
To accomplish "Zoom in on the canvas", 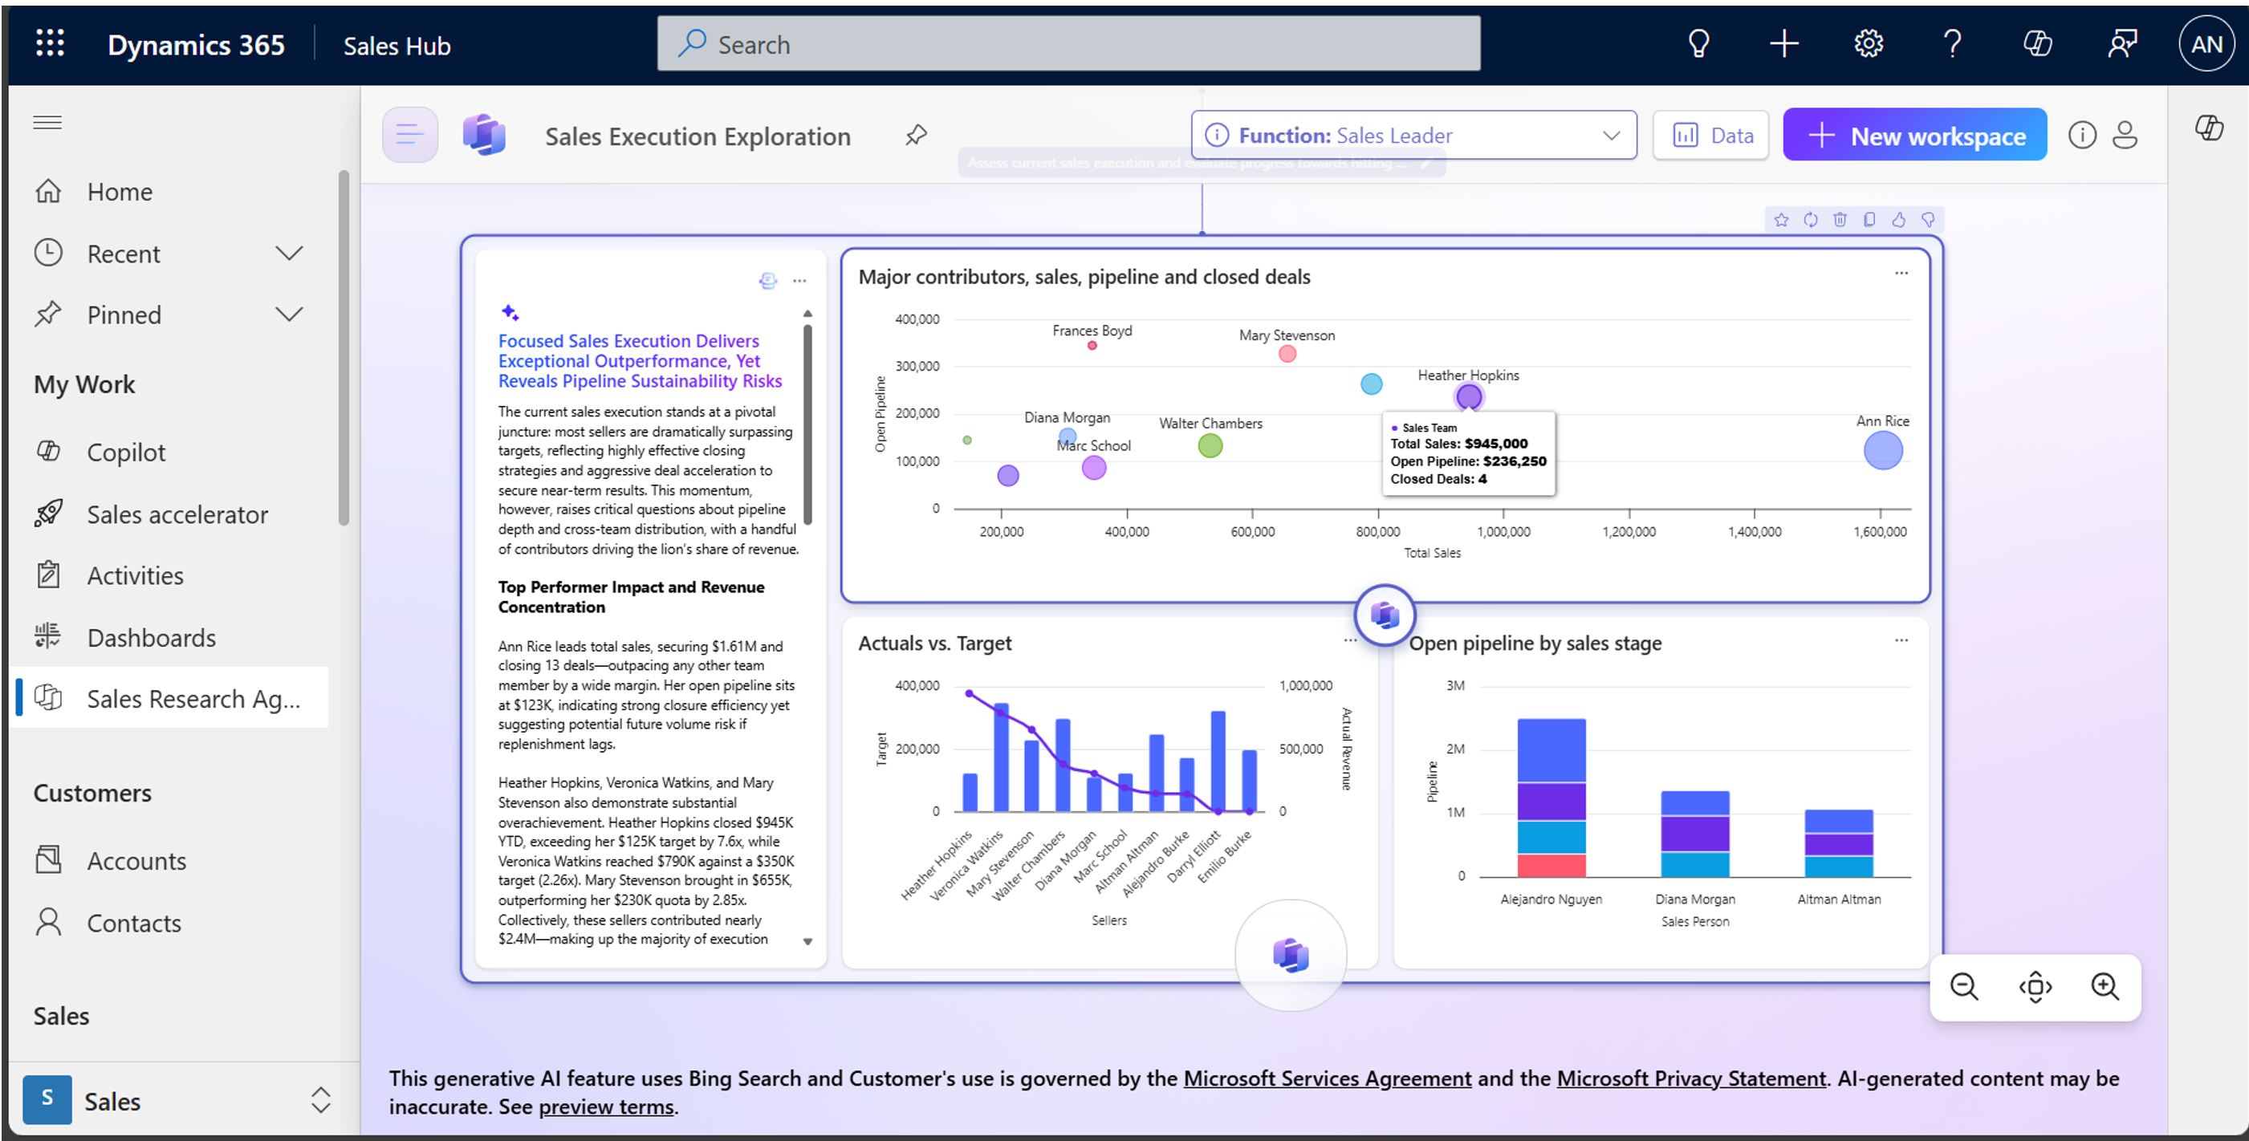I will pyautogui.click(x=2104, y=986).
